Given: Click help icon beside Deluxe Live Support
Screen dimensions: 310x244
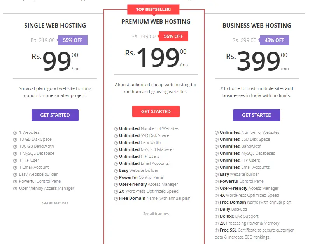Looking at the screenshot, I should point(217,216).
